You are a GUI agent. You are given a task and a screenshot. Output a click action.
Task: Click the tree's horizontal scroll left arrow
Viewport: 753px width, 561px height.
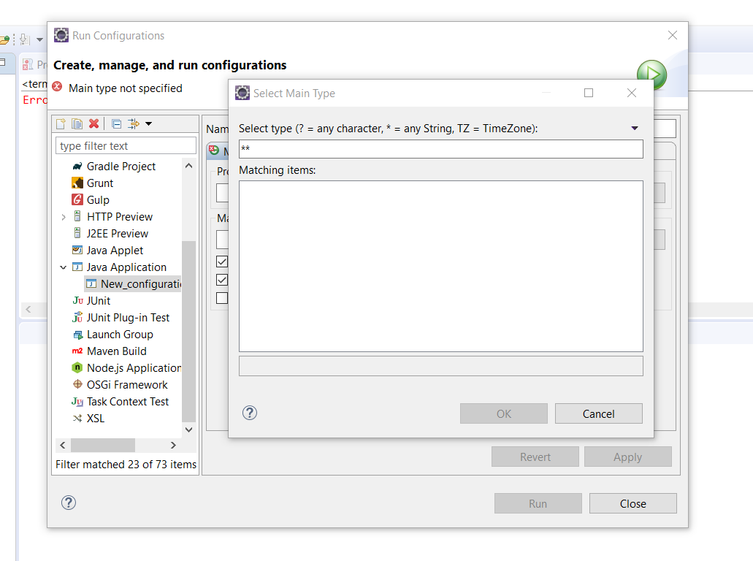click(63, 446)
